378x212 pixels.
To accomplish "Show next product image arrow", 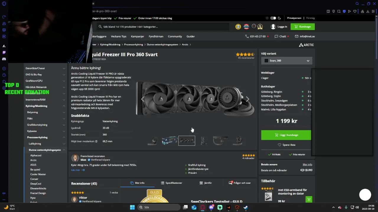I will click(247, 99).
